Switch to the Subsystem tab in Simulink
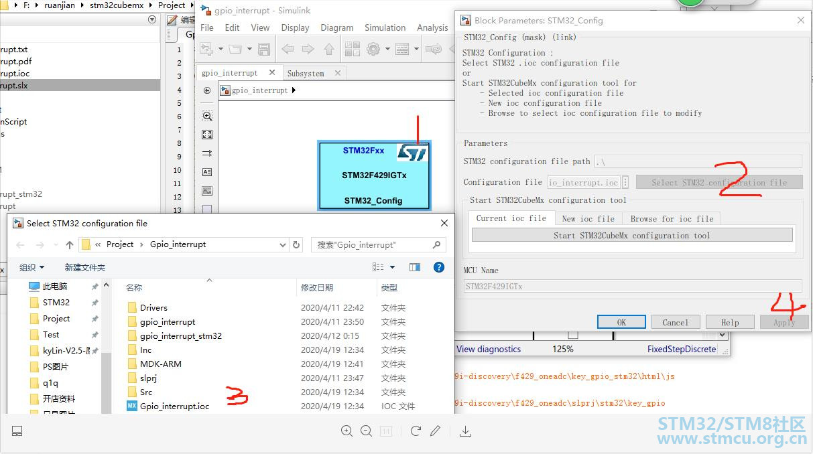The image size is (813, 454). click(305, 73)
